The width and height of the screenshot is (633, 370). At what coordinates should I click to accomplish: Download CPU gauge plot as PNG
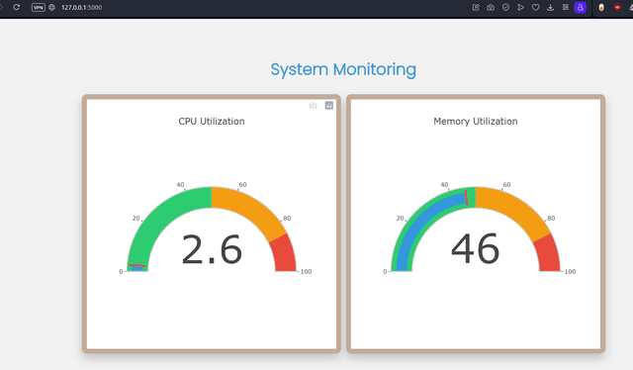tap(313, 106)
